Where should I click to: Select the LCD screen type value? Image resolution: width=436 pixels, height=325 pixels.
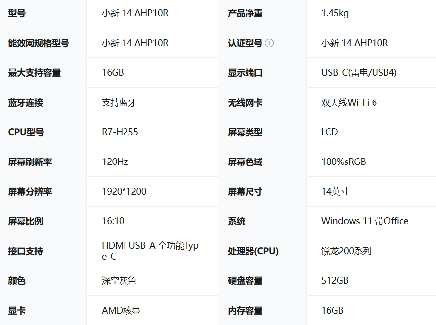[330, 132]
